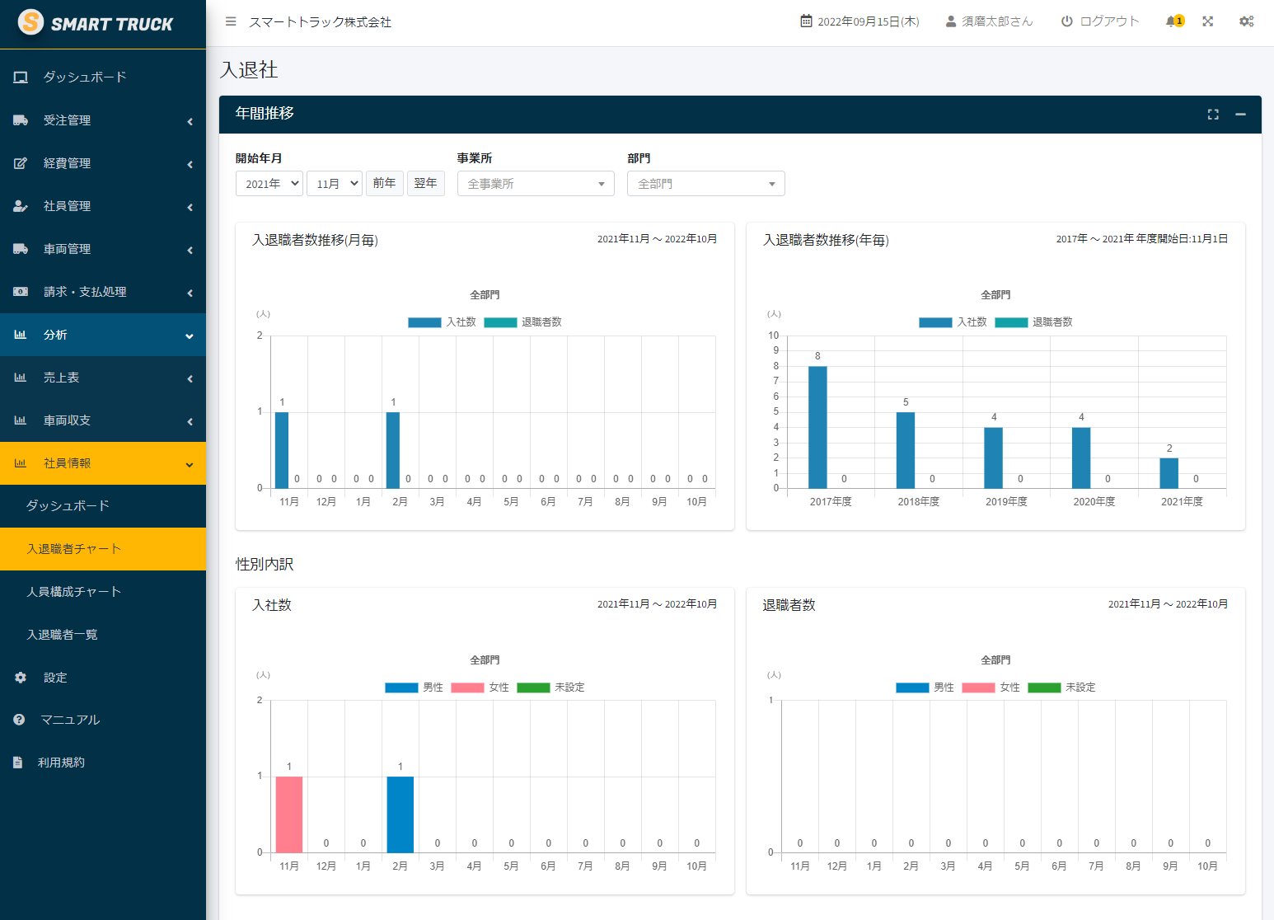Click the ログアウト link
Image resolution: width=1274 pixels, height=920 pixels.
click(1099, 21)
